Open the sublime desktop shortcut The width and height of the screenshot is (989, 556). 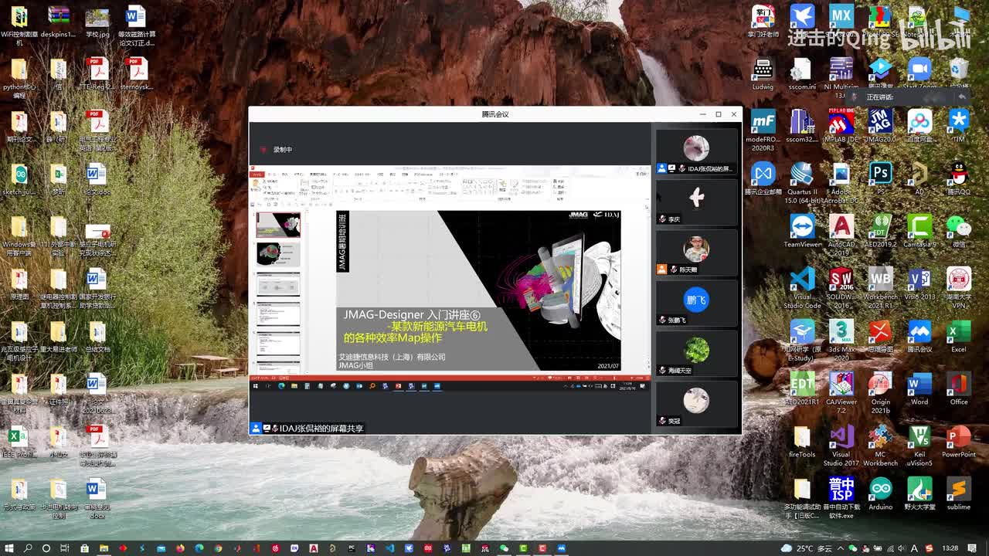tap(959, 493)
